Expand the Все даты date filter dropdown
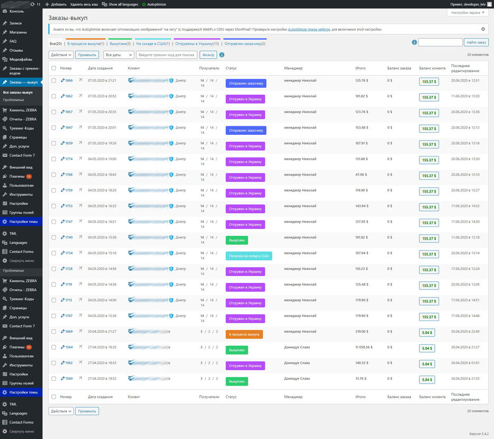The image size is (494, 439). point(118,54)
